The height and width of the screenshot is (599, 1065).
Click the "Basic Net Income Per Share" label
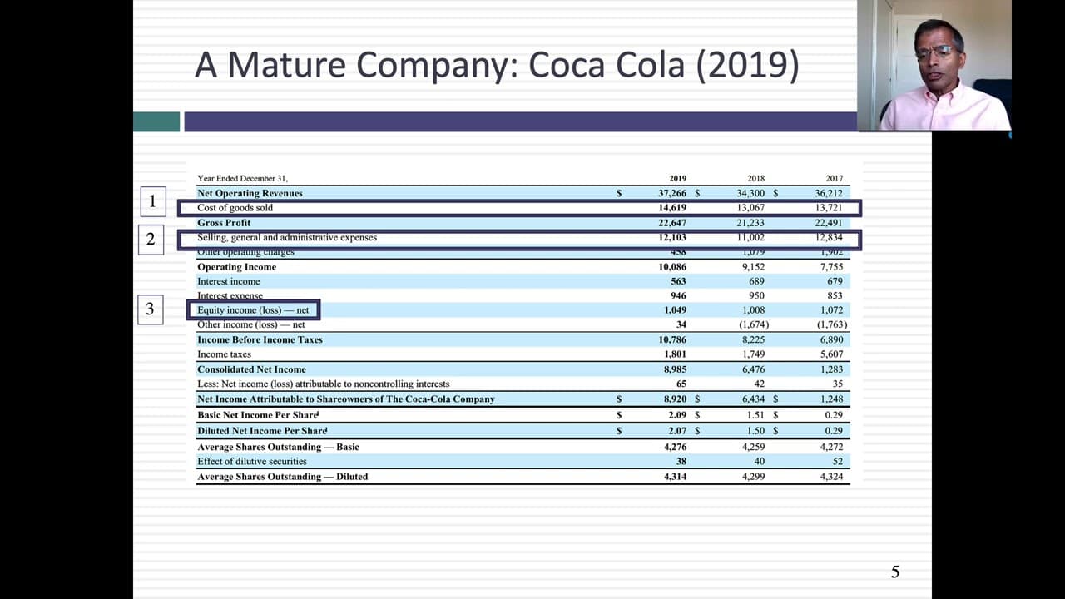(x=258, y=414)
